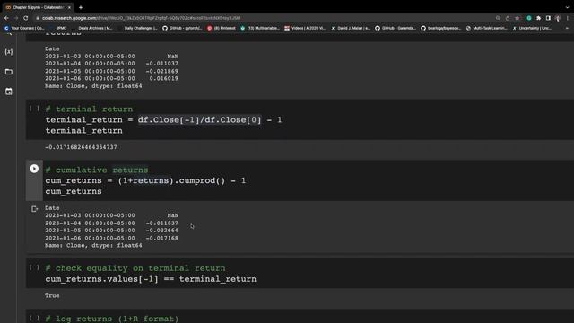Image resolution: width=574 pixels, height=323 pixels.
Task: Open the browser profile avatar
Action: click(558, 18)
